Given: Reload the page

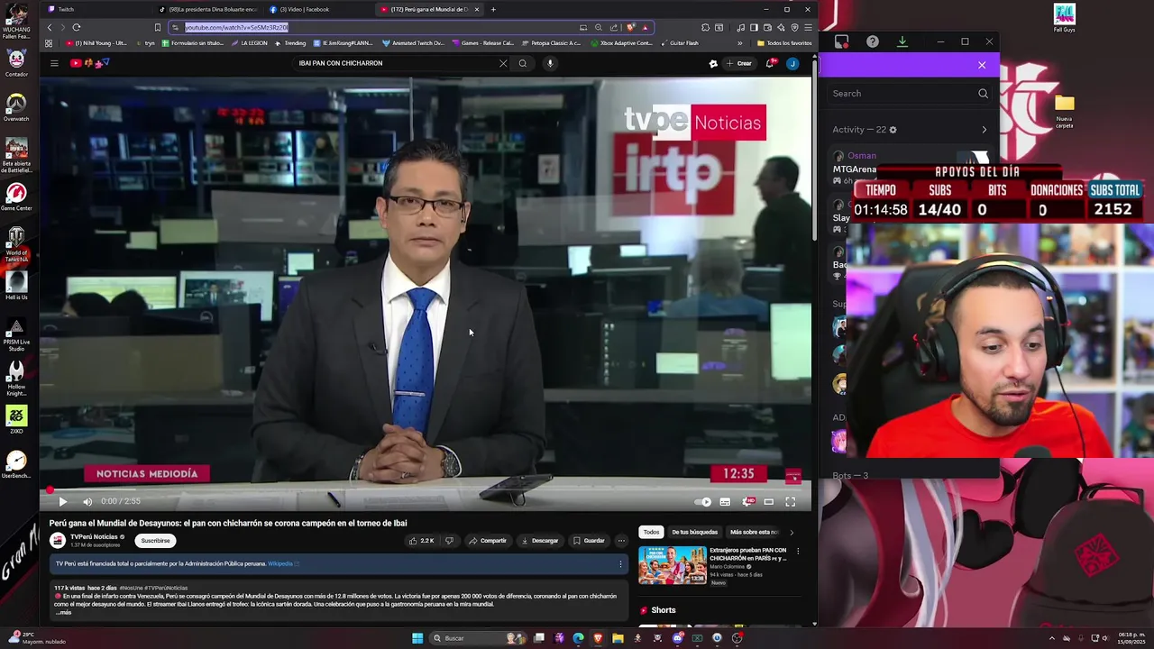Looking at the screenshot, I should [77, 28].
